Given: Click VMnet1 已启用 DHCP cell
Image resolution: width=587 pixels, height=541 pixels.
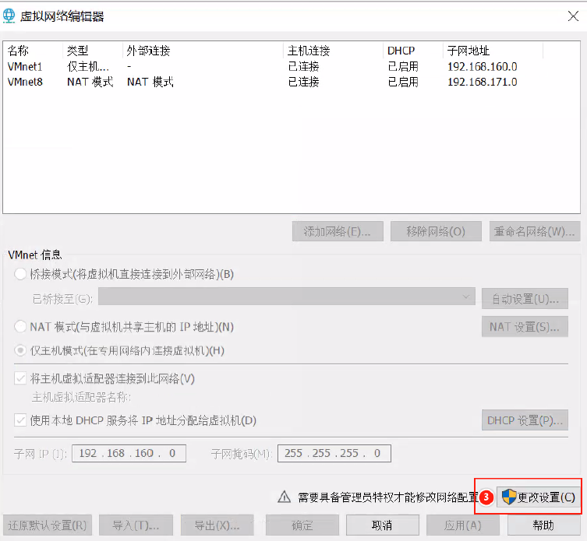Looking at the screenshot, I should point(403,66).
